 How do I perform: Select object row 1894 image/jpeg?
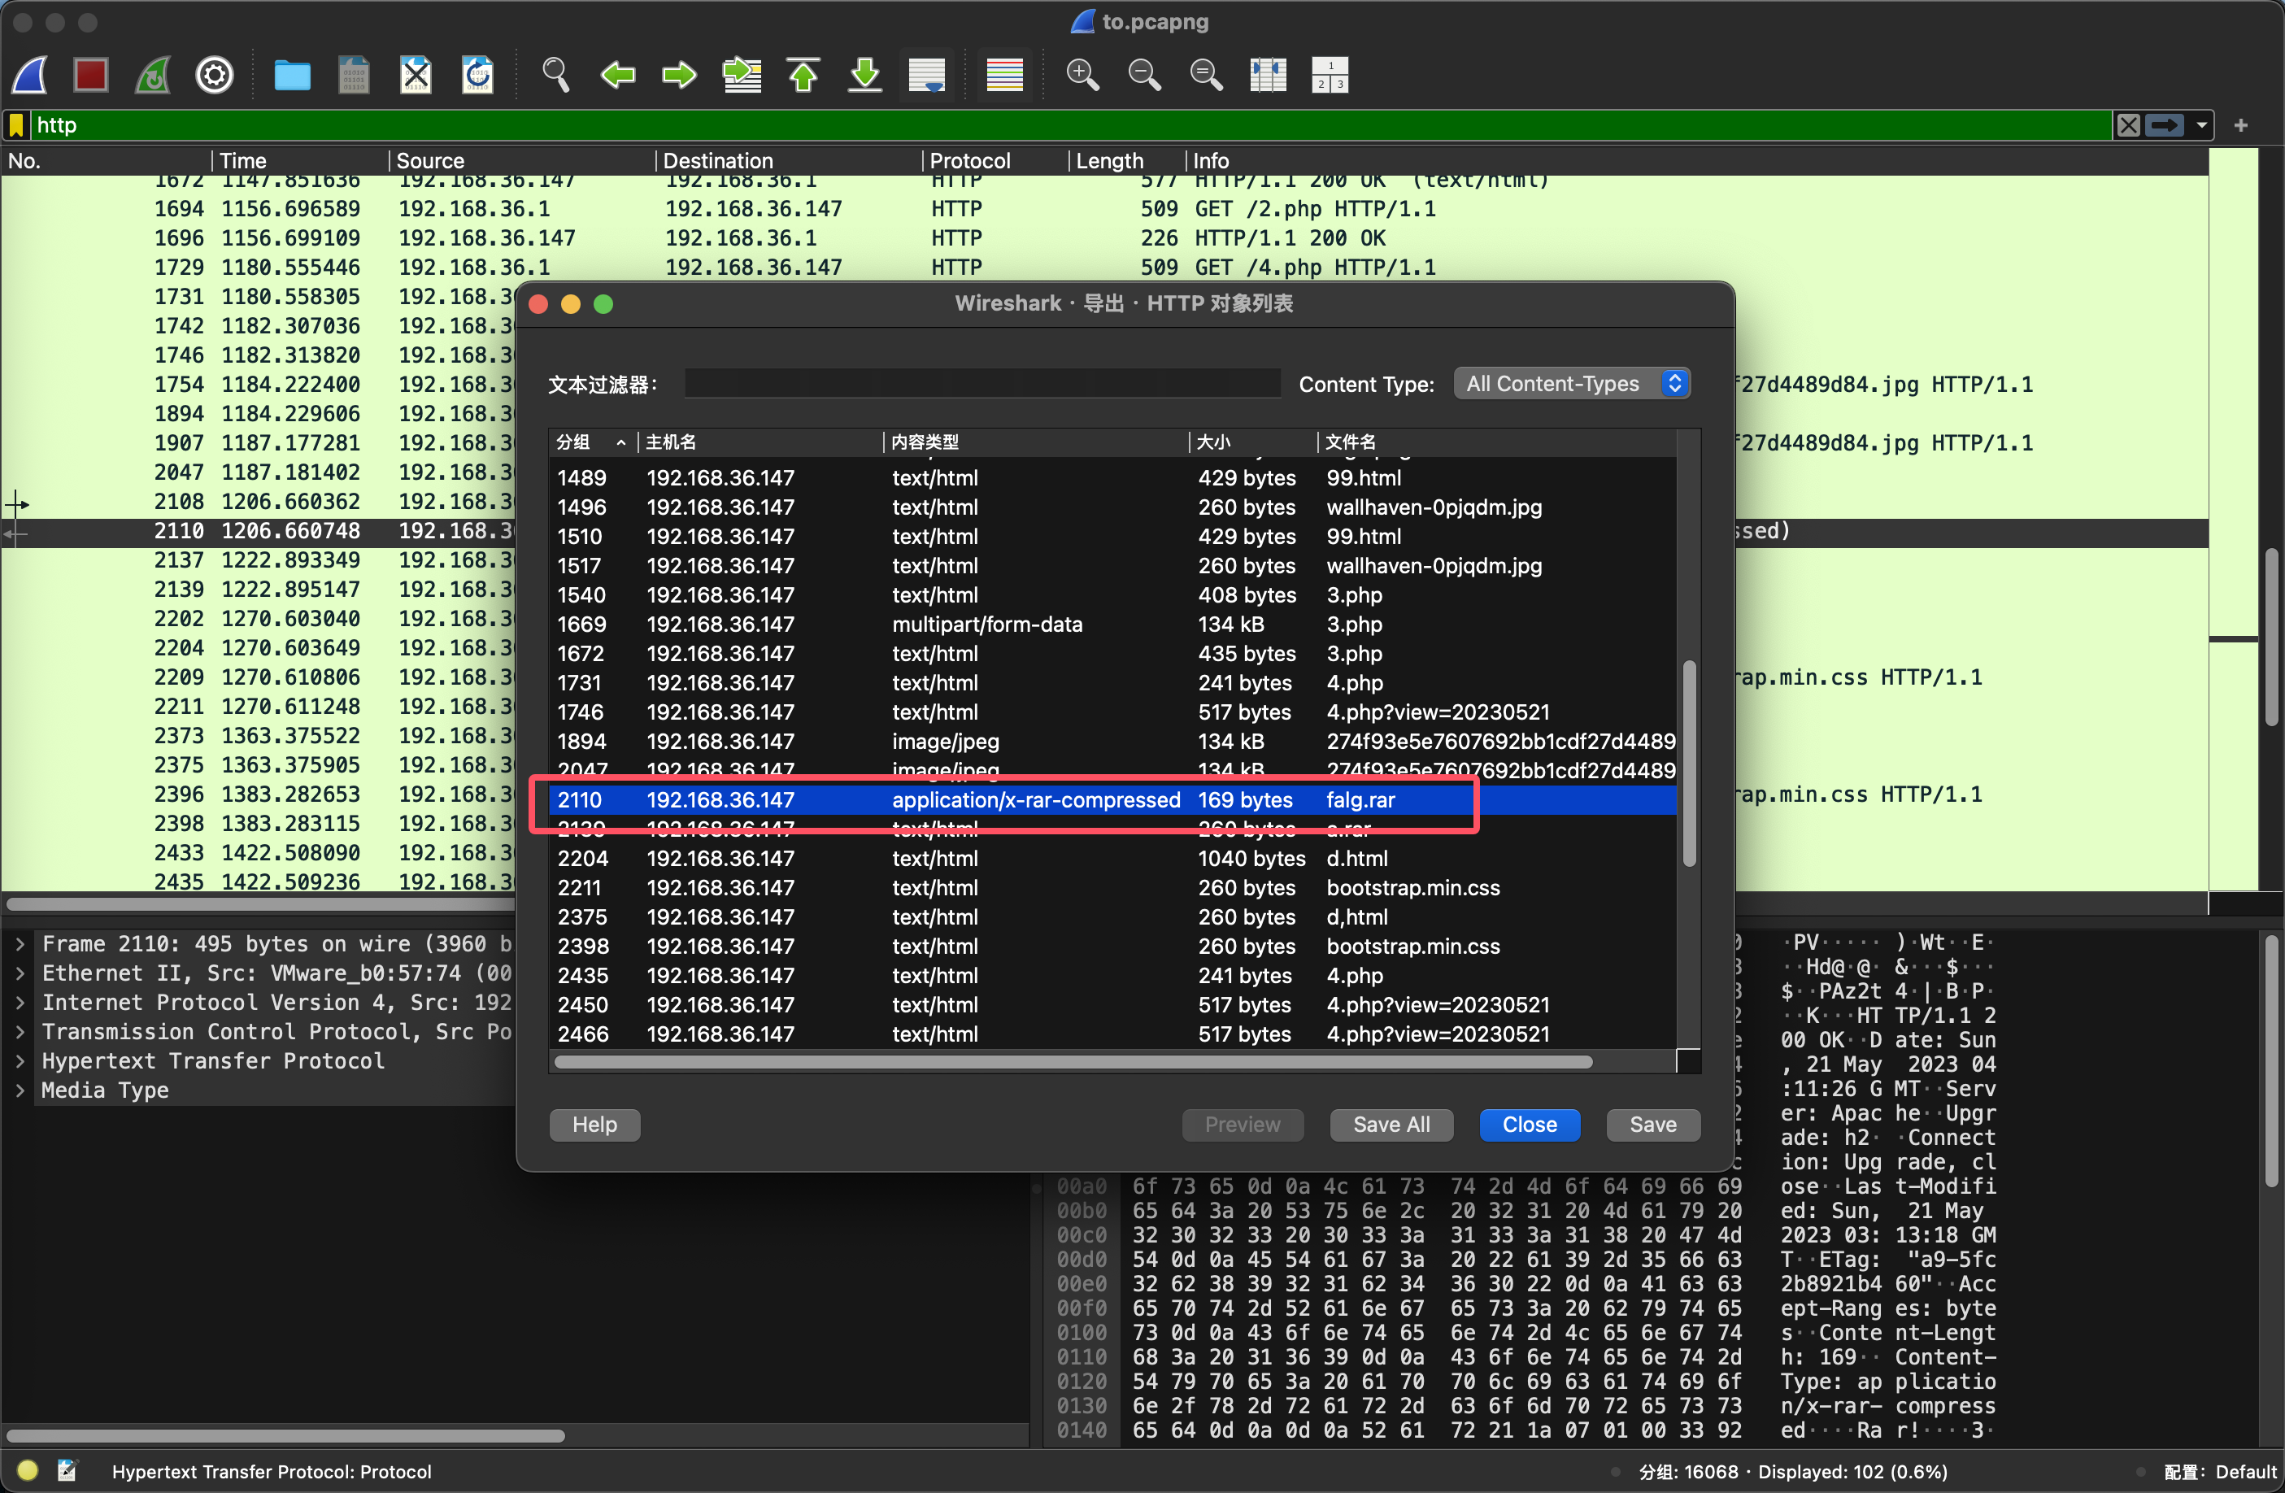(1114, 742)
